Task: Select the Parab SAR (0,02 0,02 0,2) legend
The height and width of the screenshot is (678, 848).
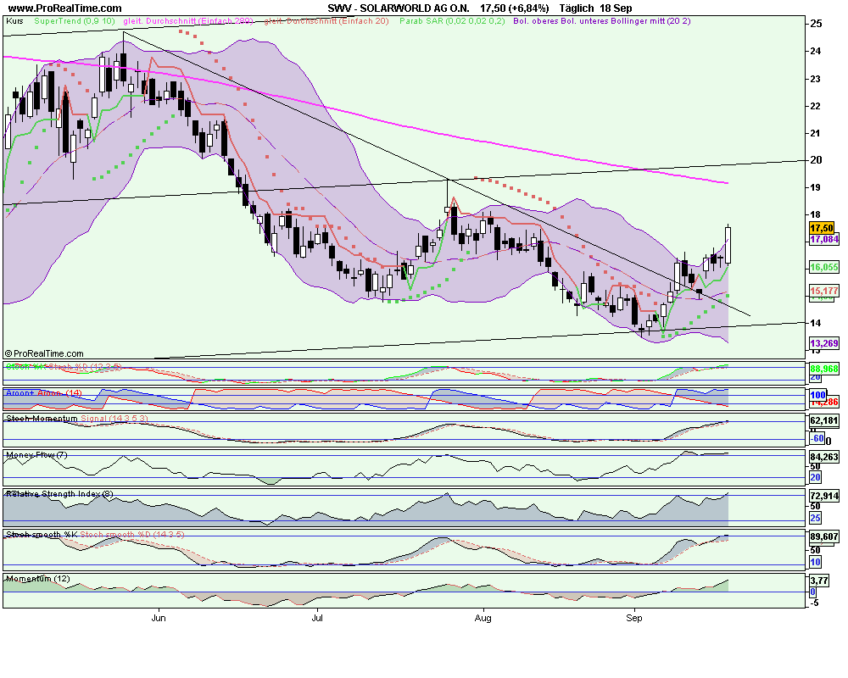Action: pyautogui.click(x=452, y=21)
